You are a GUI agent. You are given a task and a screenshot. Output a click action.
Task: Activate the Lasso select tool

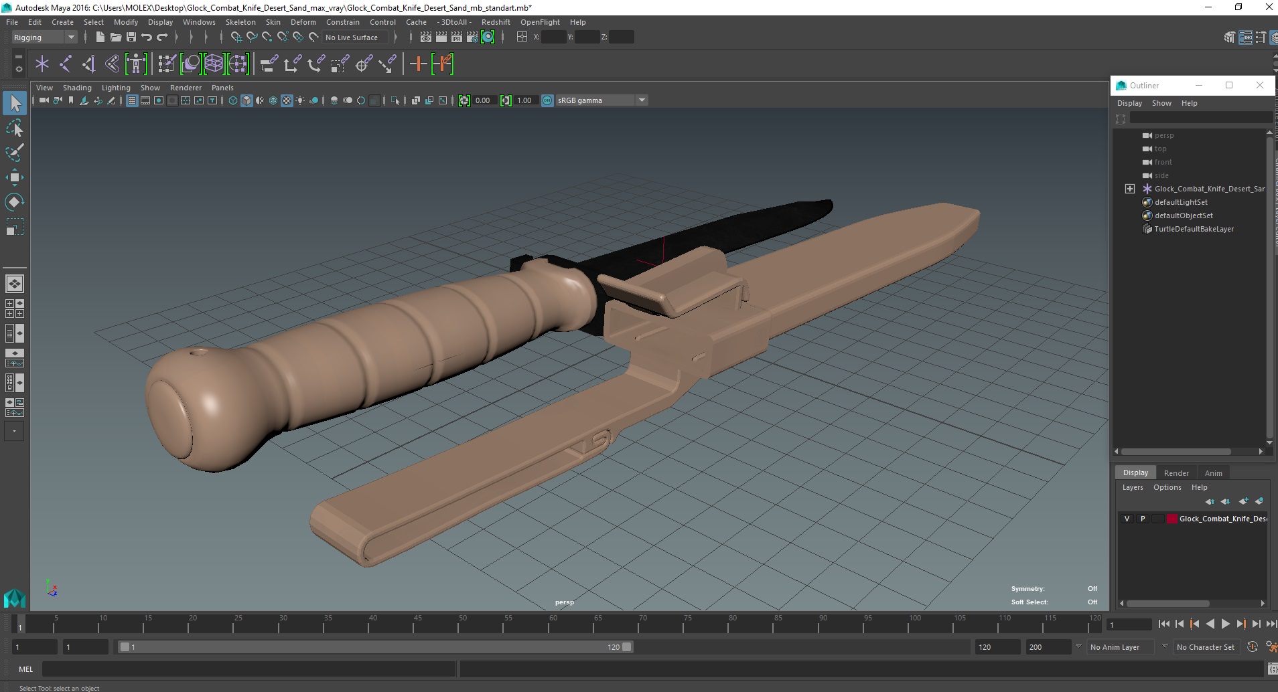tap(15, 128)
